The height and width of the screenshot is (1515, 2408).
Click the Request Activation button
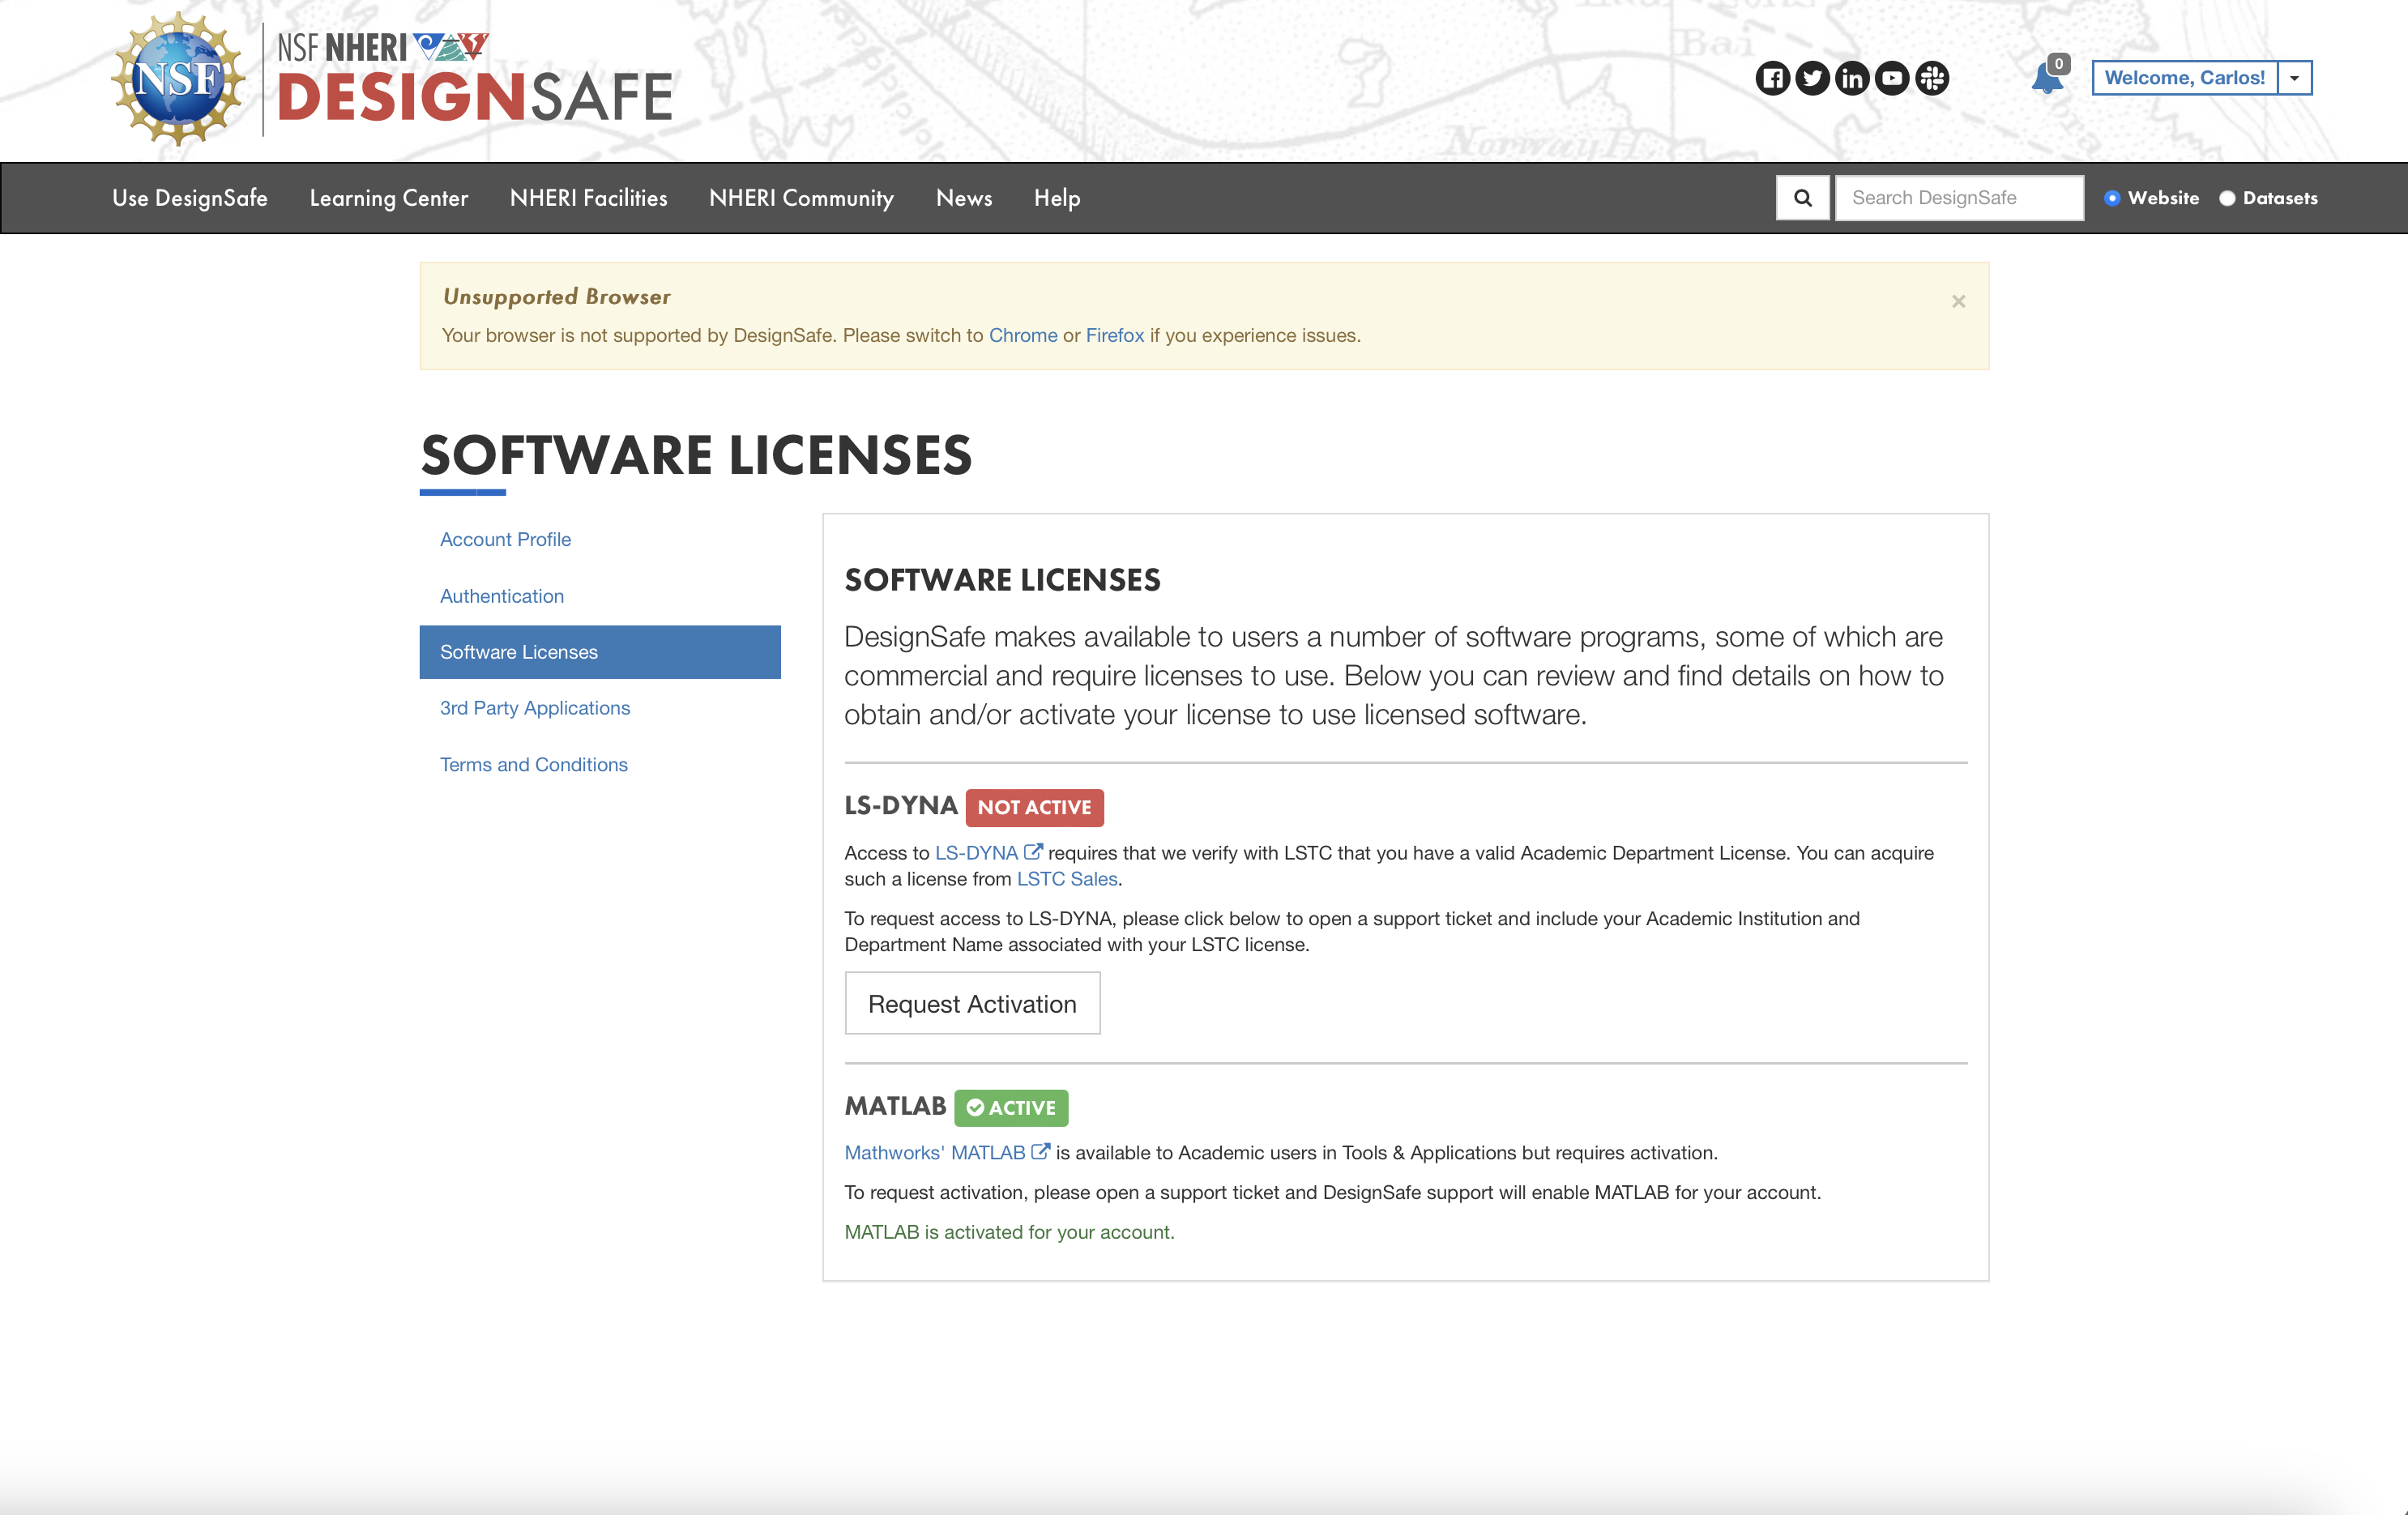972,1003
